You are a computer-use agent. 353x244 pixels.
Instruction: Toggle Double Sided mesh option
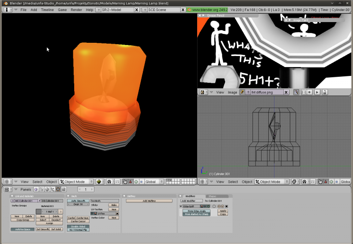(x=78, y=226)
